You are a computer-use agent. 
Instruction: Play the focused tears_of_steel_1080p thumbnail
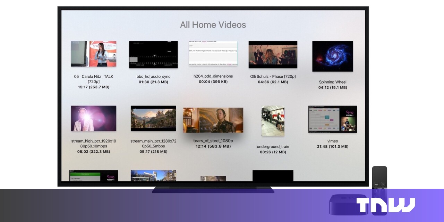213,120
